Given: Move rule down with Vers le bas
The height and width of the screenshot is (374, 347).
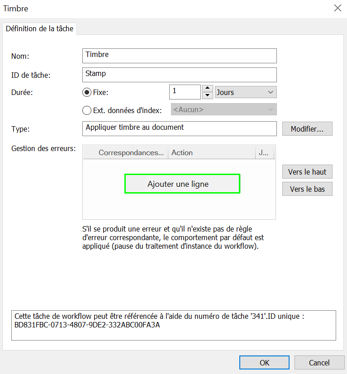Looking at the screenshot, I should (x=307, y=189).
